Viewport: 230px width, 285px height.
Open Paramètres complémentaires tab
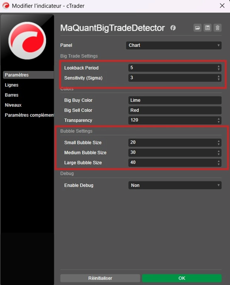(30, 115)
